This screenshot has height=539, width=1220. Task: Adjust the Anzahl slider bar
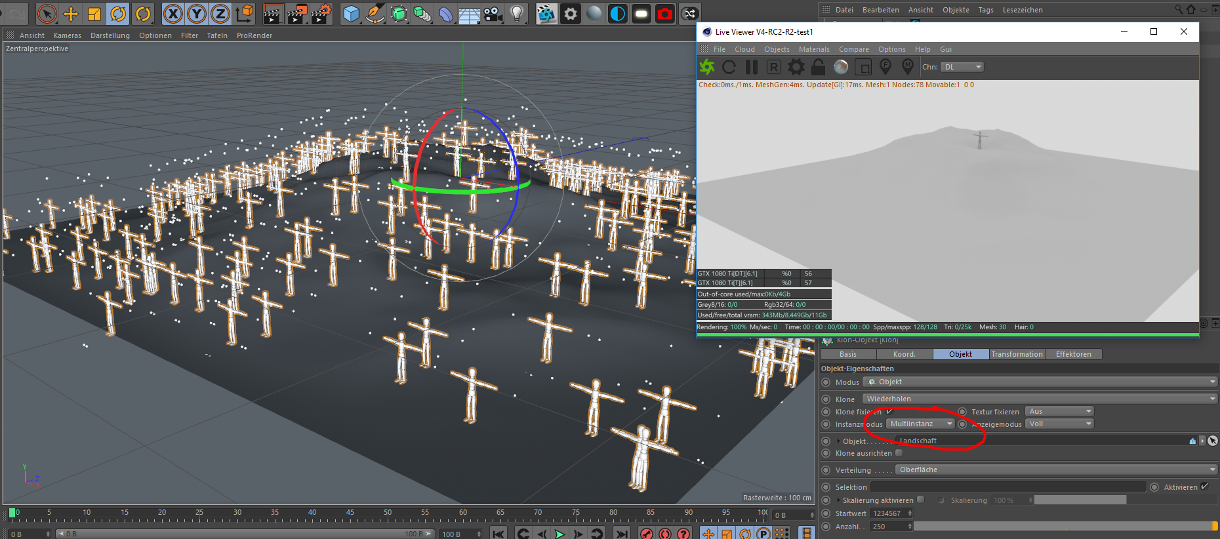click(x=1066, y=527)
